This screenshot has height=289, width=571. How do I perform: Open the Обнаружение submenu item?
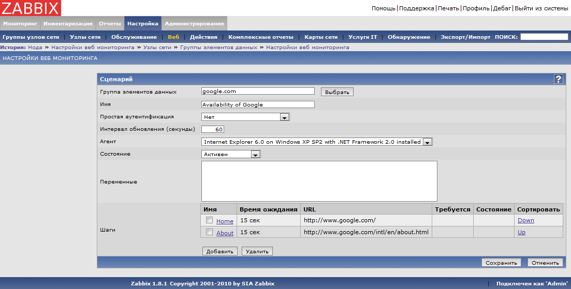click(409, 37)
